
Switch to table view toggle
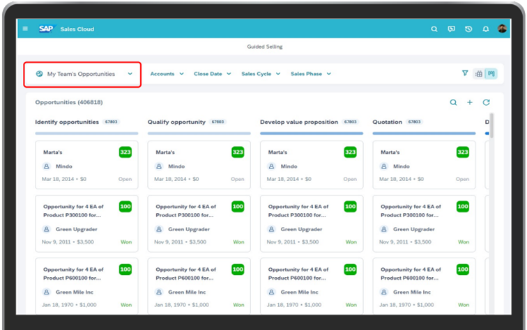point(479,74)
